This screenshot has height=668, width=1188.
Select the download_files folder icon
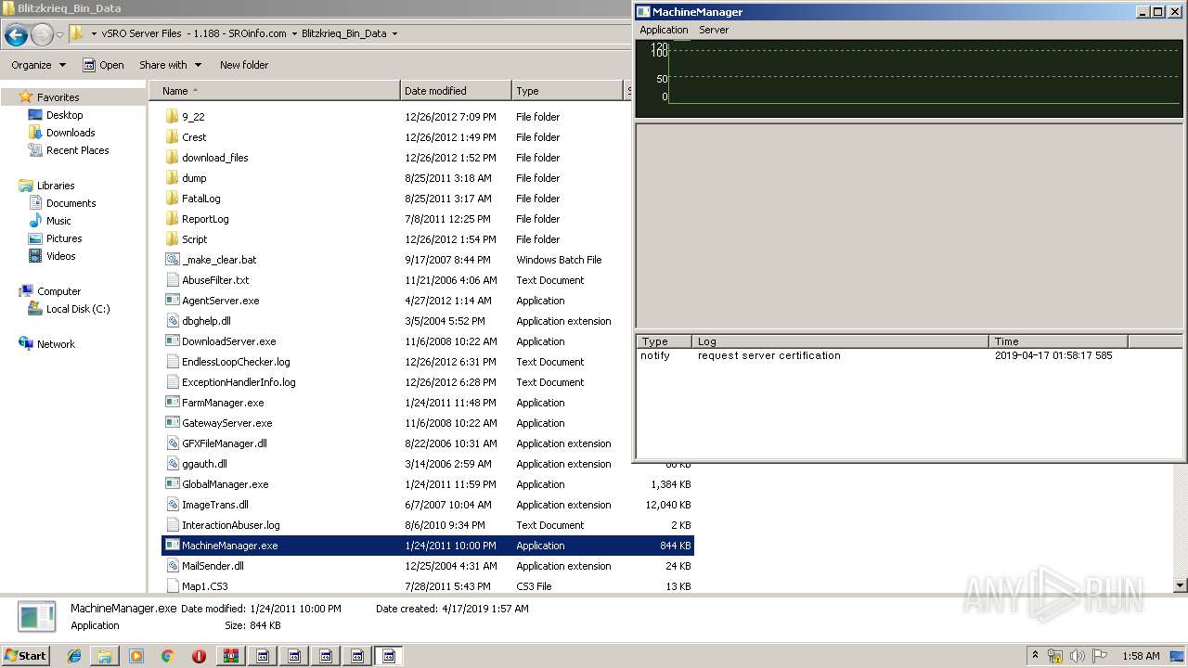pos(172,158)
